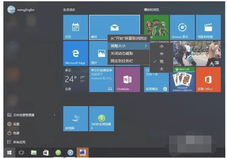Open the green 360 browser taskbar icon

coord(58,152)
